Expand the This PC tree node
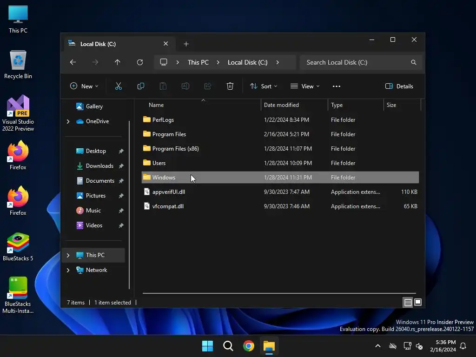The image size is (476, 357). tap(68, 255)
